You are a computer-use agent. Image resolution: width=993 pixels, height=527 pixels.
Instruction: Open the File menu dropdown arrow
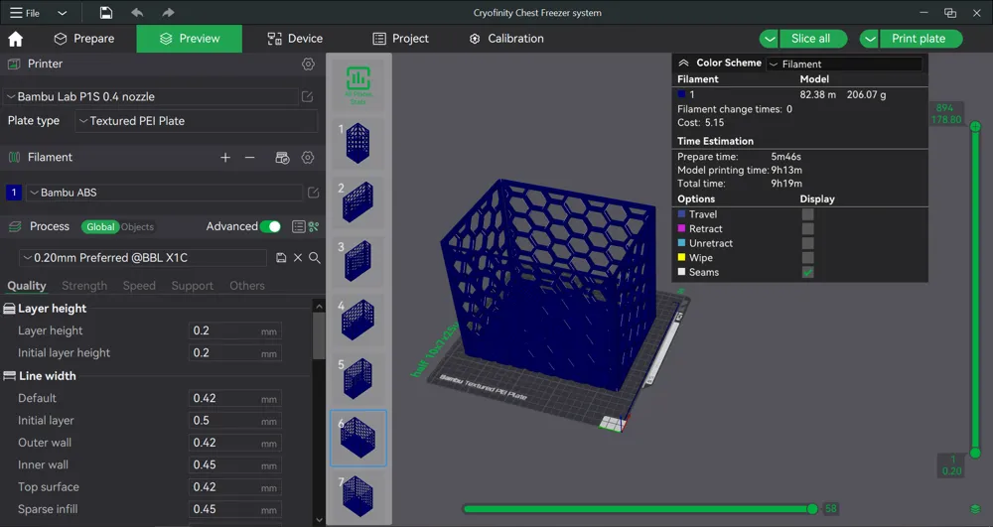click(x=62, y=13)
